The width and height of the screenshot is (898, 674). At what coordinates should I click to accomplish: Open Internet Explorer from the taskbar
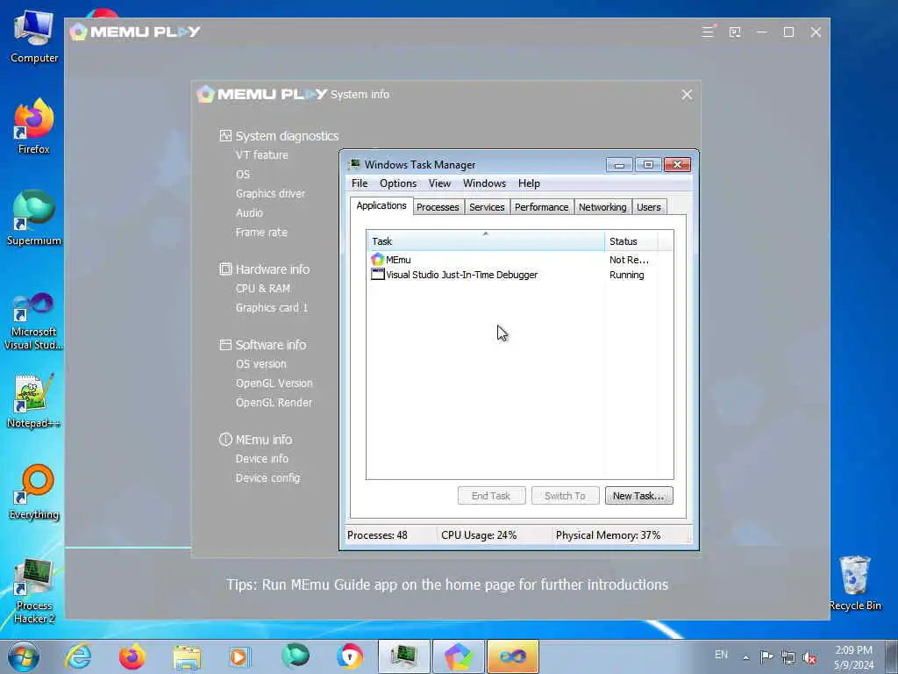pos(78,656)
